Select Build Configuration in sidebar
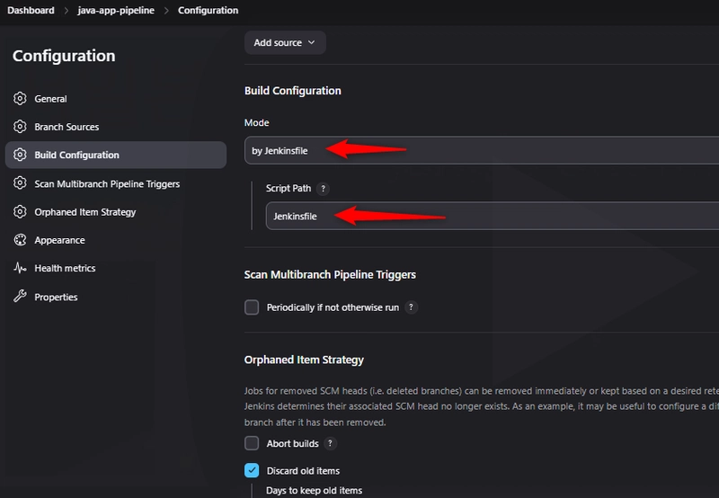The width and height of the screenshot is (719, 498). coord(116,155)
